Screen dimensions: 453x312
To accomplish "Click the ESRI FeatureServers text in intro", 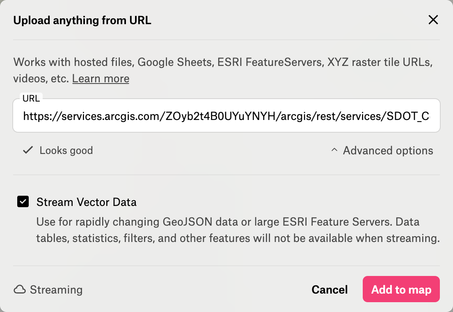I will (270, 62).
